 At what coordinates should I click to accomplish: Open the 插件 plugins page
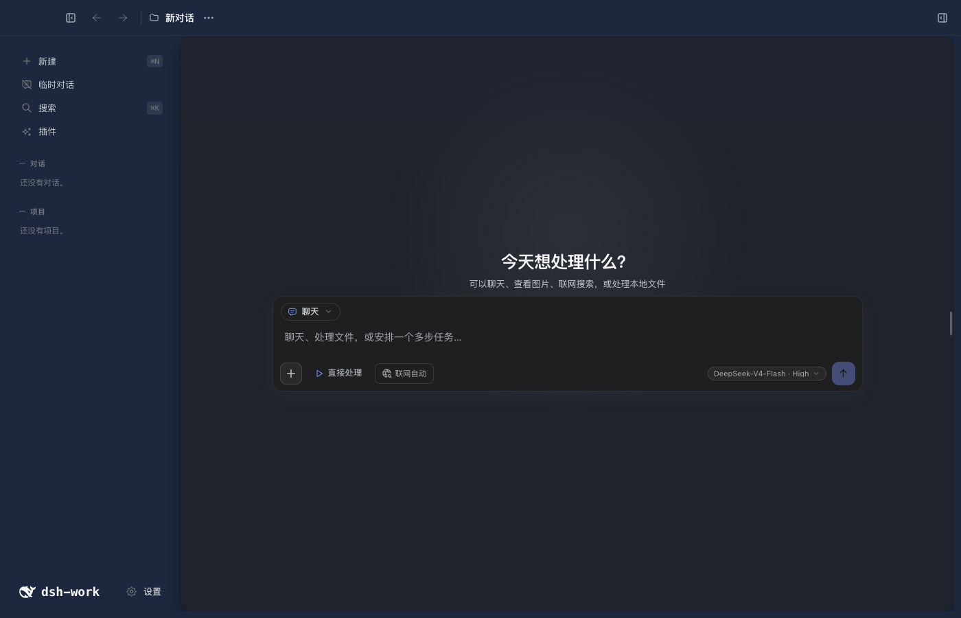(91, 131)
